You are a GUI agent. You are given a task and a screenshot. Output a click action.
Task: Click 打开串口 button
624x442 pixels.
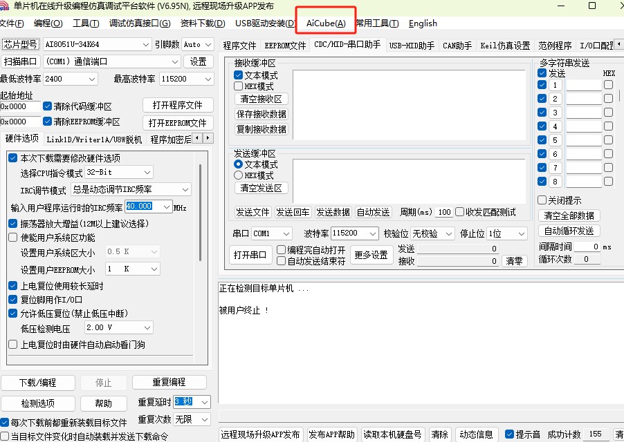pos(250,255)
